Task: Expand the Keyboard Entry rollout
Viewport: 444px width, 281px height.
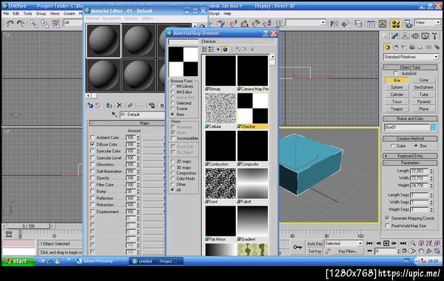Action: 410,155
